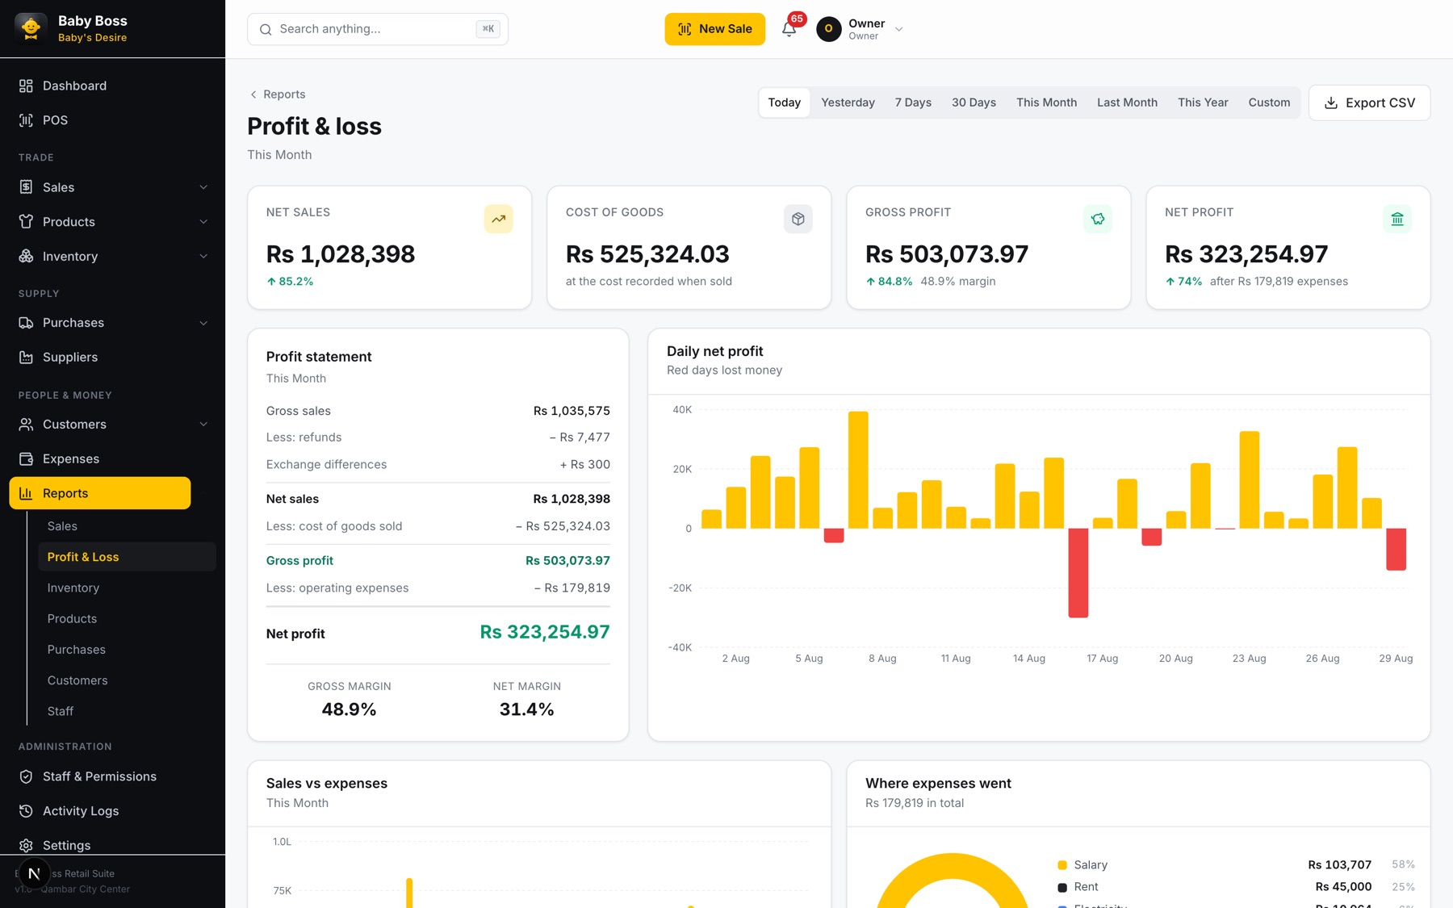This screenshot has width=1453, height=908.
Task: Select the Custom date range tab
Action: click(x=1269, y=103)
